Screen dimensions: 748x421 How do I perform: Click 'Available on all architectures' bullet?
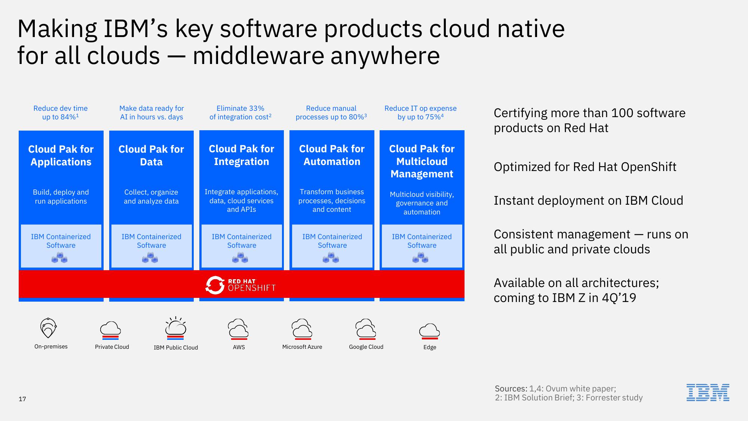pos(576,290)
